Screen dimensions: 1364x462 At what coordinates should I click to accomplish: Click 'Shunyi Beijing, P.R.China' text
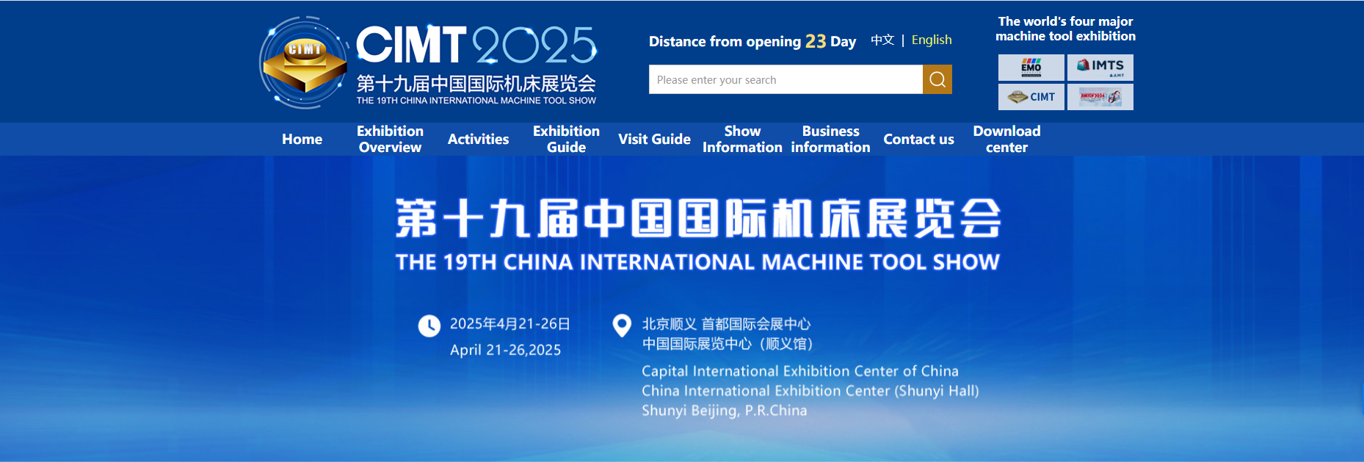pyautogui.click(x=725, y=411)
